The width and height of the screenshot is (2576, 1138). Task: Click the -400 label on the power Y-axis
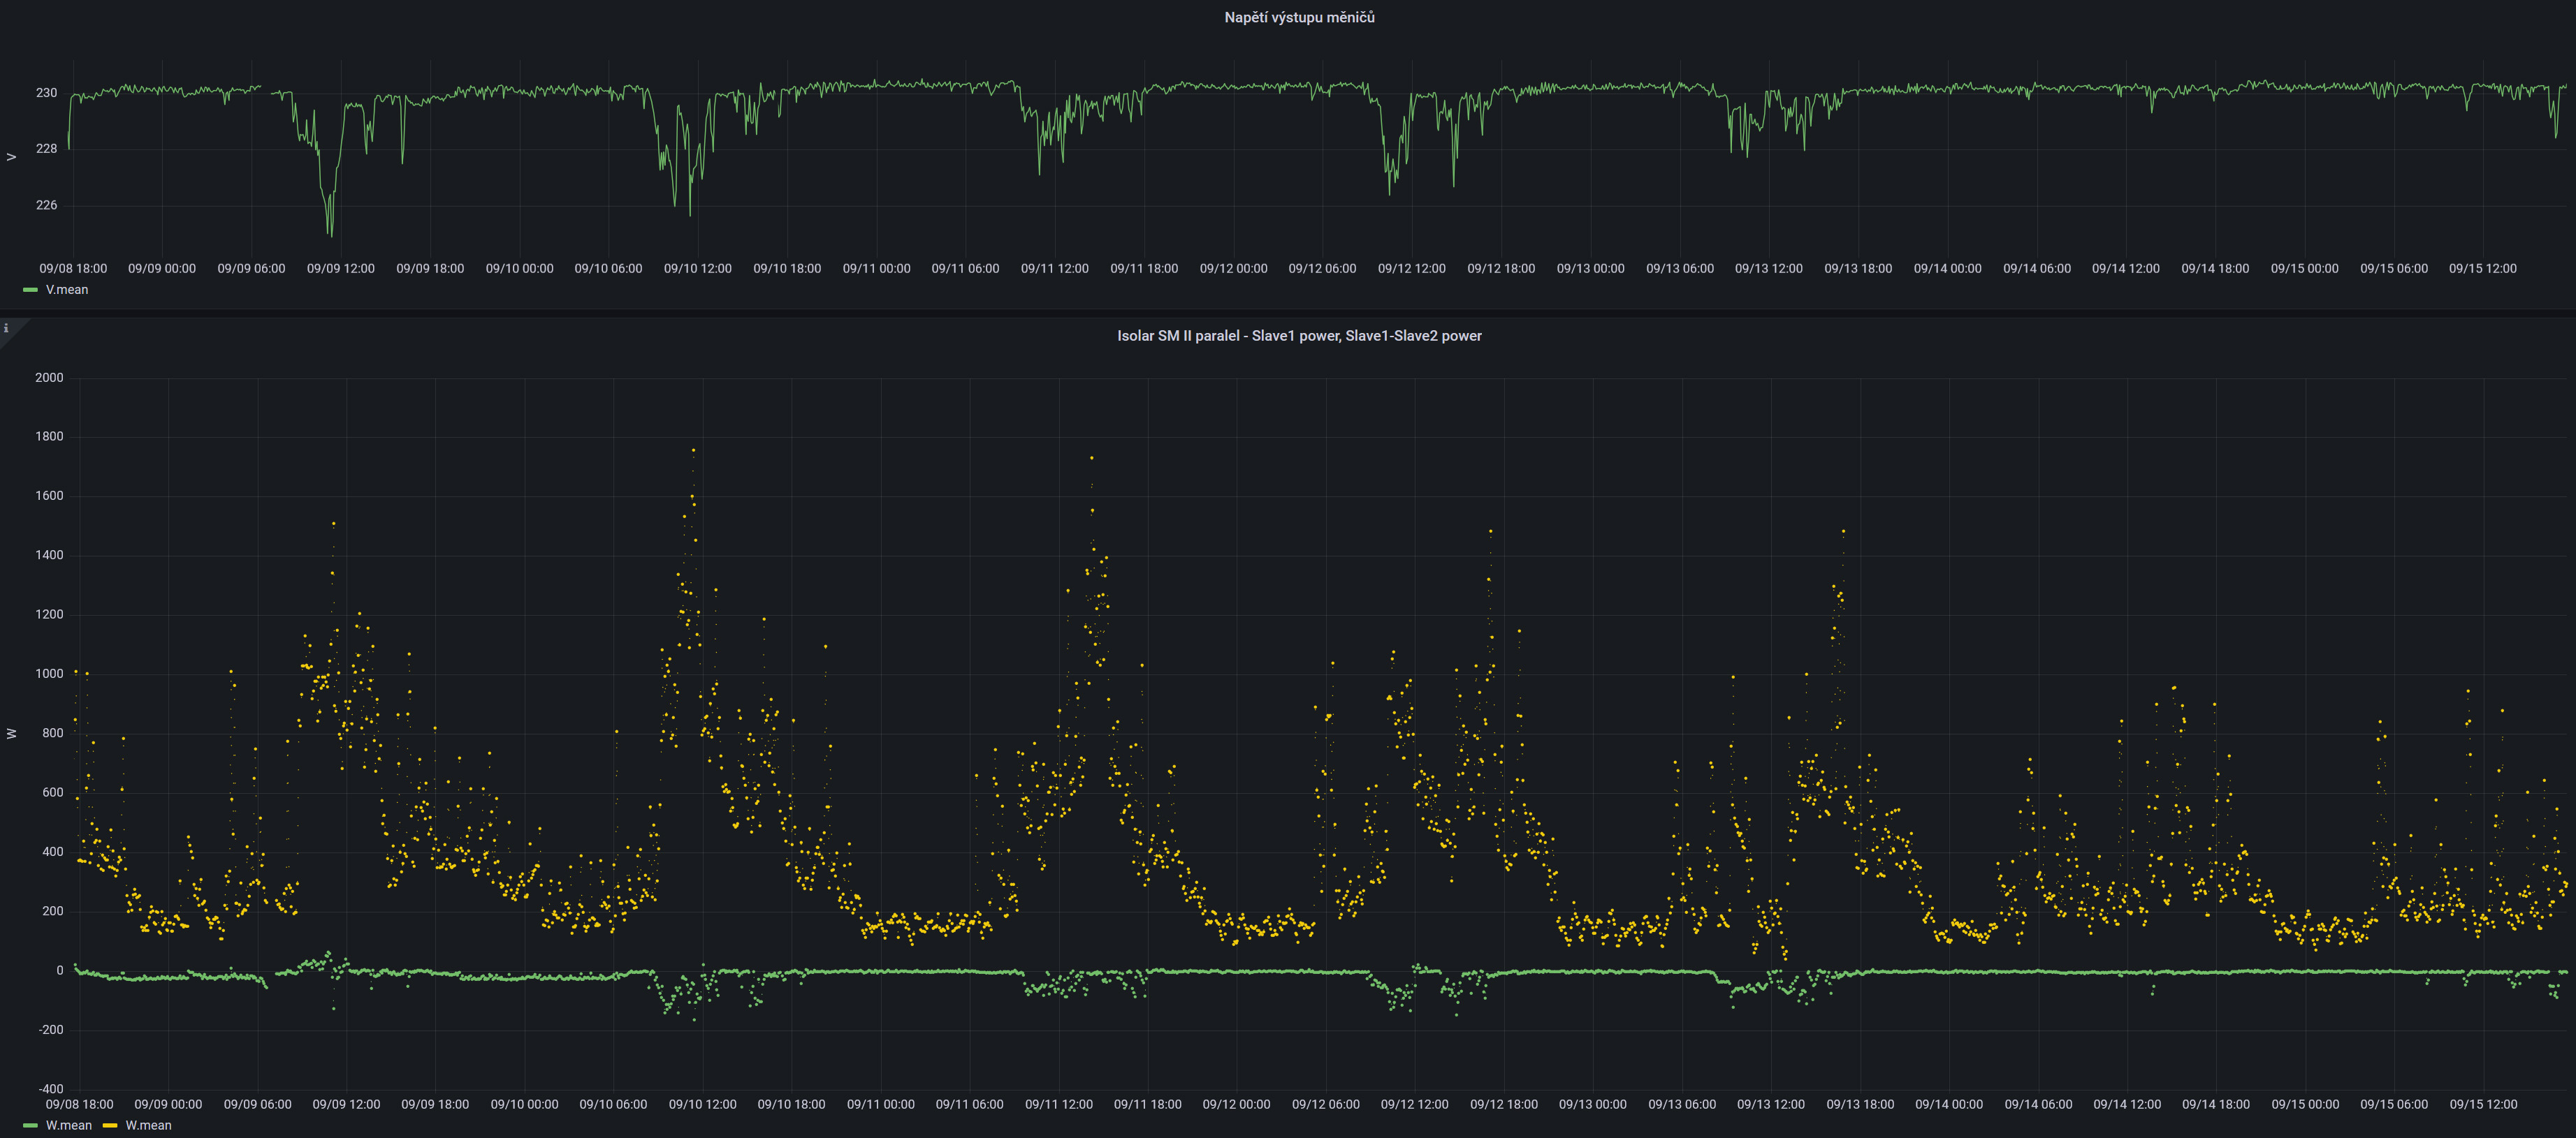click(51, 1088)
